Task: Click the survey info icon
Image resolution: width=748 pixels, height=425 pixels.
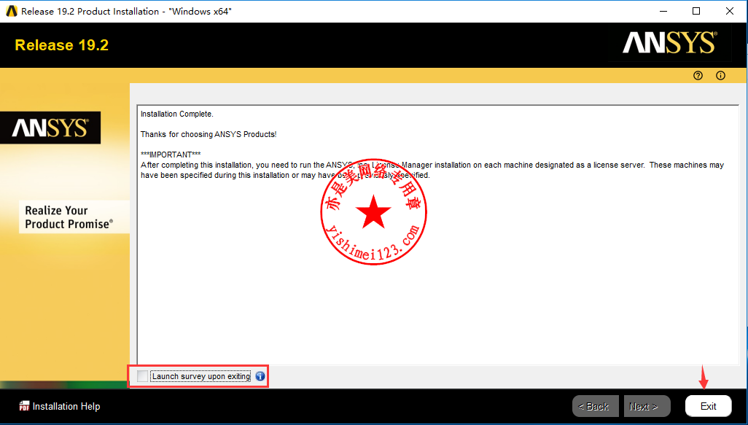Action: tap(260, 376)
